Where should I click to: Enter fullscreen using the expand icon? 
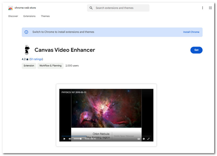click(148, 139)
